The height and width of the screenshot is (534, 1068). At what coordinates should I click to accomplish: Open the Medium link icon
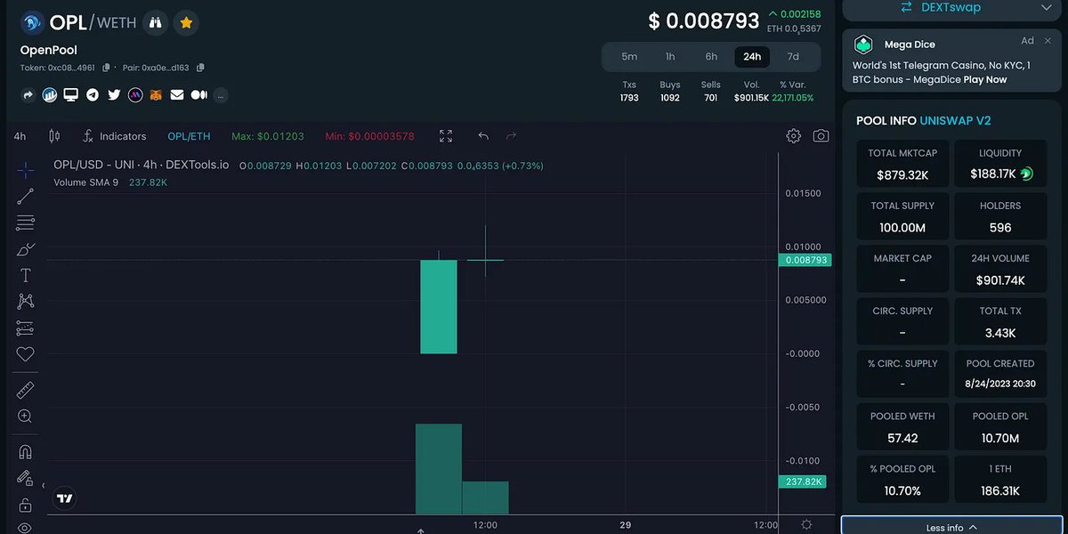pyautogui.click(x=198, y=94)
